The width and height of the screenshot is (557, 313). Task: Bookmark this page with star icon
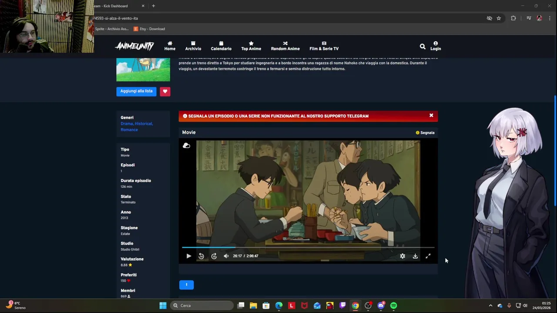[499, 18]
